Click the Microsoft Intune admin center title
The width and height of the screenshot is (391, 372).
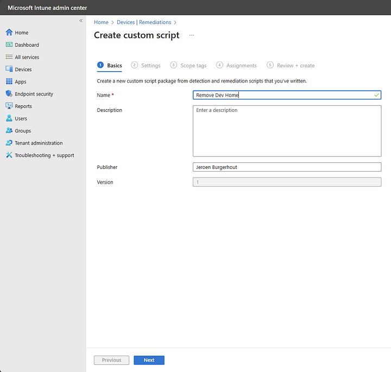pos(47,8)
